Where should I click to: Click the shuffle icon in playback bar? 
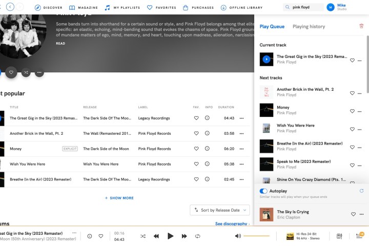(142, 236)
